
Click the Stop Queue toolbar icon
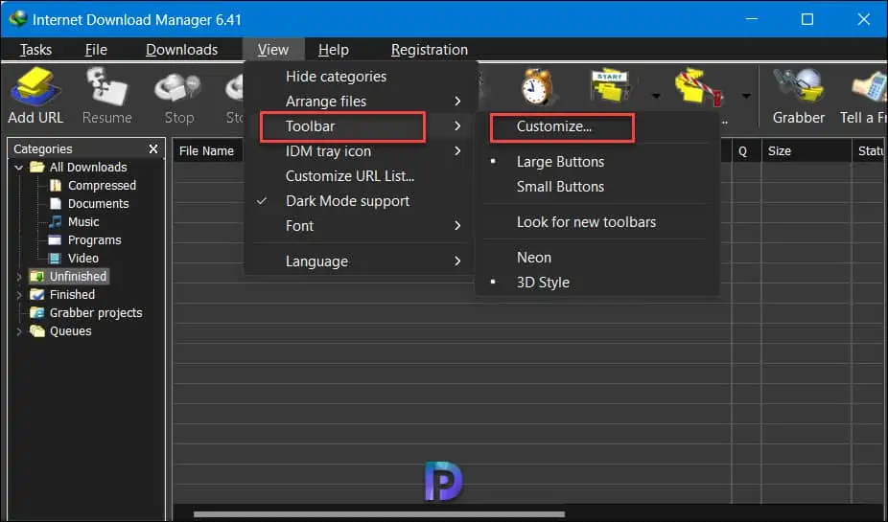coord(699,87)
